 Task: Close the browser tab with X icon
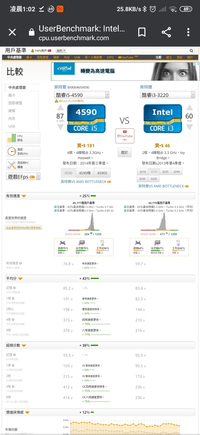point(12,32)
